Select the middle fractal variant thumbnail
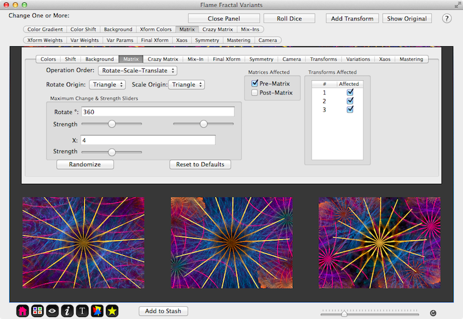The width and height of the screenshot is (463, 319). point(232,243)
